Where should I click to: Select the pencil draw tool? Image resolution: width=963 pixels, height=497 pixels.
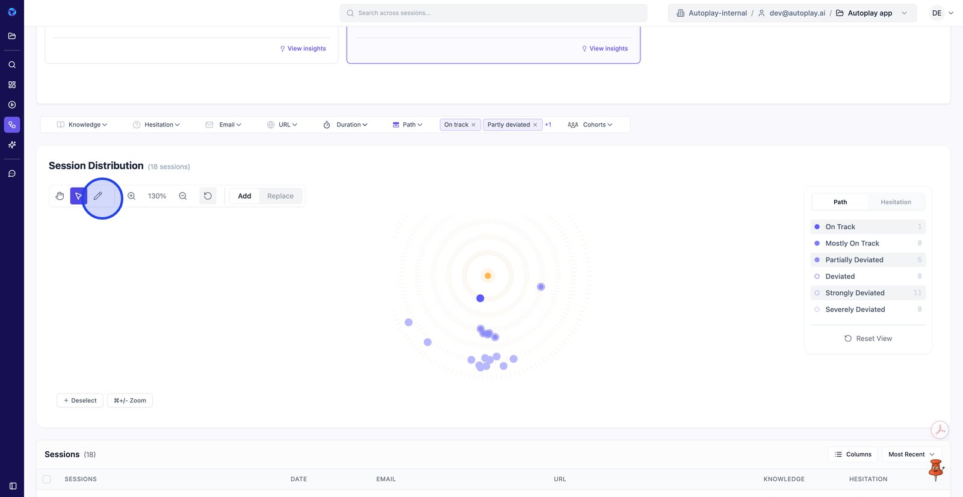coord(98,196)
